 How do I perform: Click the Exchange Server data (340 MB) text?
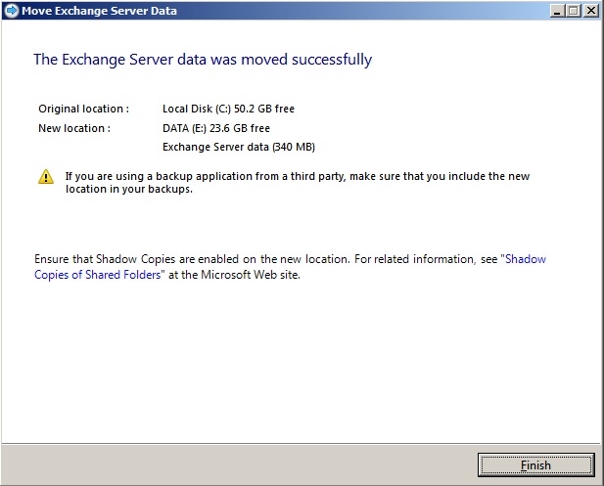tap(238, 148)
